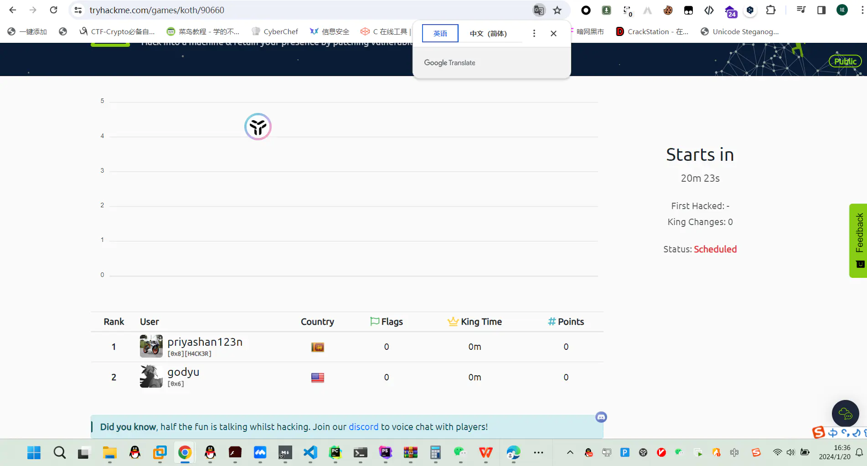Open PyCharm from taskbar
The width and height of the screenshot is (867, 466).
335,452
